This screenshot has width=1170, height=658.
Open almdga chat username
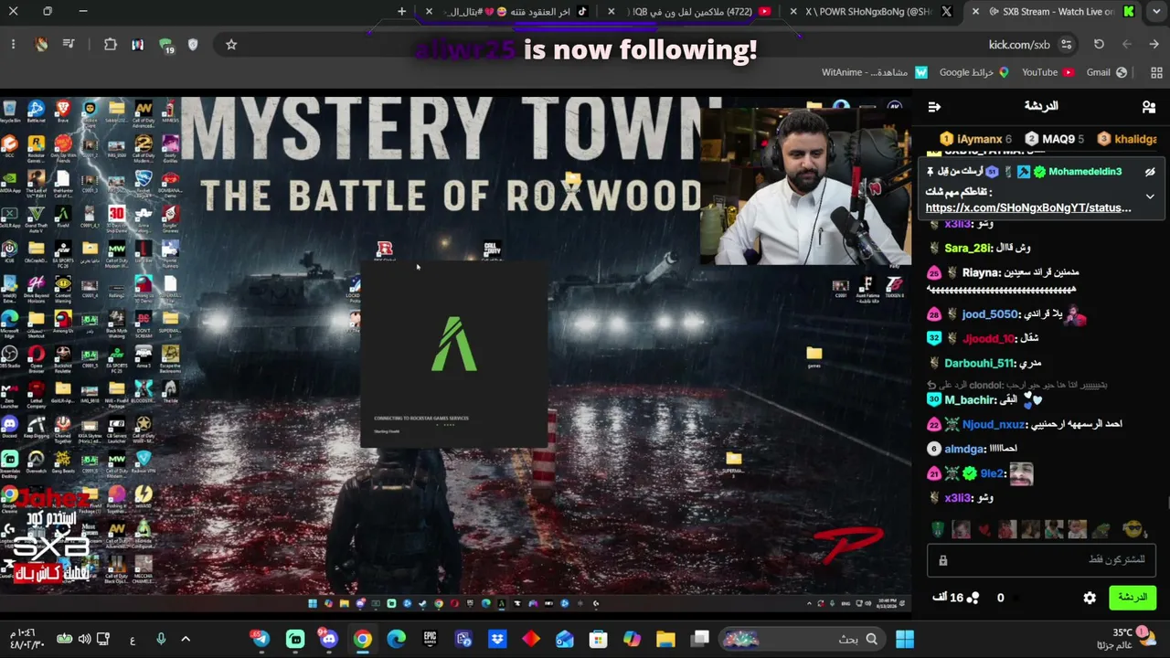tap(964, 449)
